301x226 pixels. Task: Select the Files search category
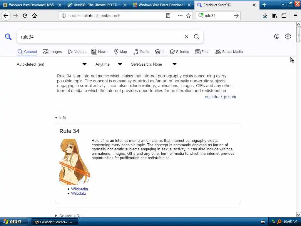tap(202, 52)
